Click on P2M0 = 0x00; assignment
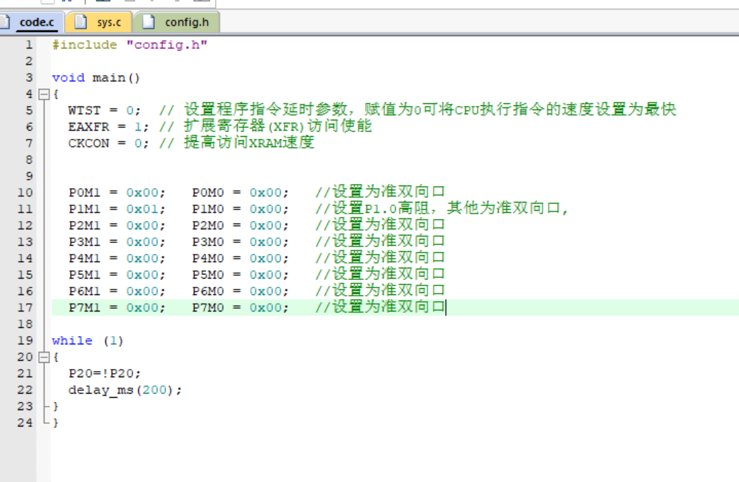 tap(240, 226)
